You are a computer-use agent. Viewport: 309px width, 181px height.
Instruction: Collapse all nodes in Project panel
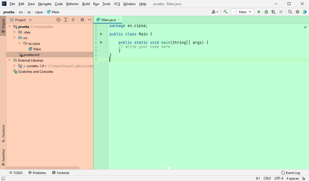73,20
